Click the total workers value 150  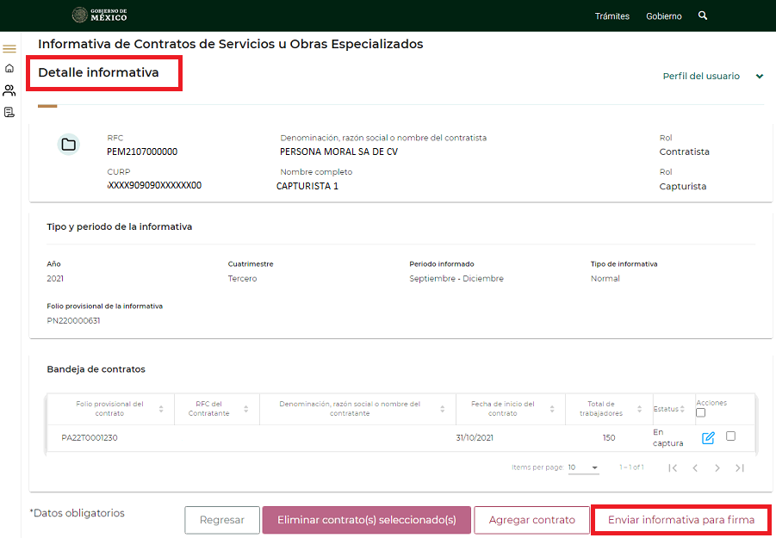tap(609, 437)
